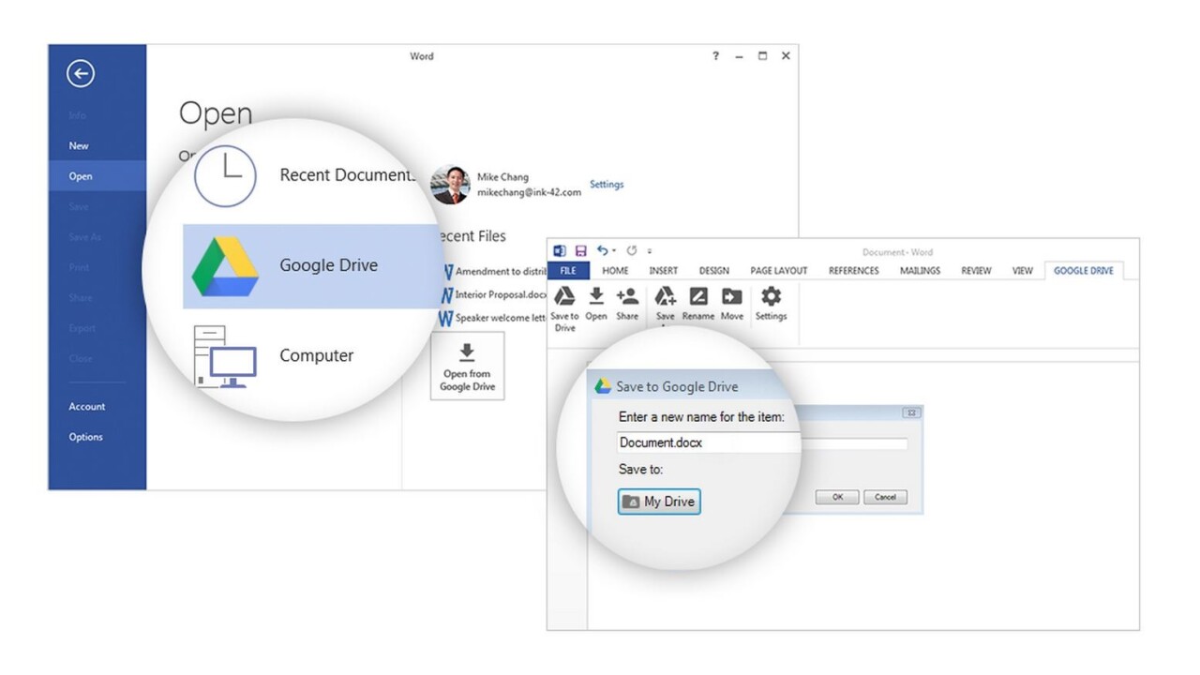
Task: Open Settings gear in Google Drive ribbon
Action: 771,298
